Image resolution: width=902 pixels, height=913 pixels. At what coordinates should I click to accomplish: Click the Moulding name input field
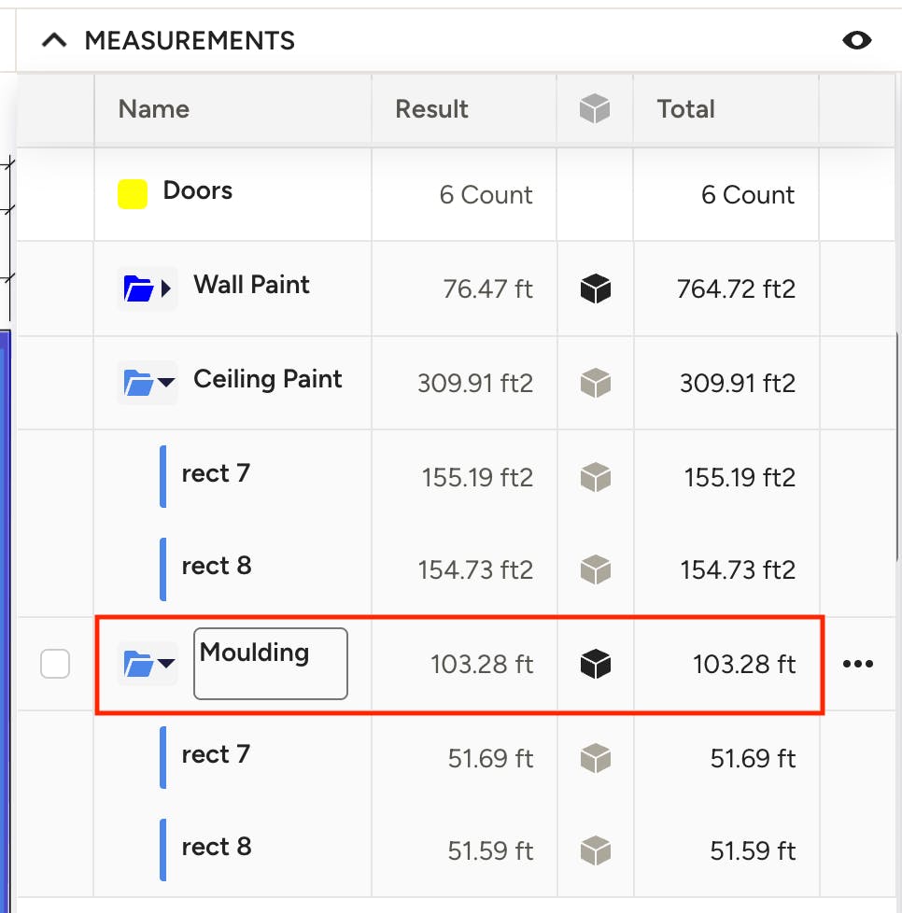[x=271, y=663]
